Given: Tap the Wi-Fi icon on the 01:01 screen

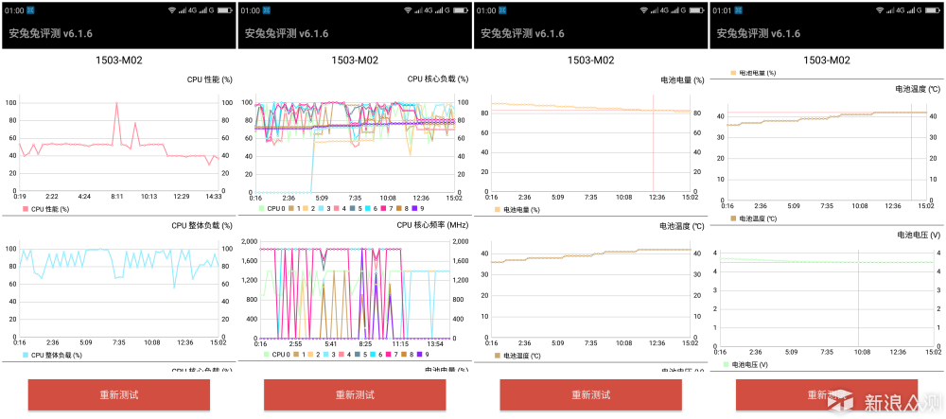Looking at the screenshot, I should 880,10.
